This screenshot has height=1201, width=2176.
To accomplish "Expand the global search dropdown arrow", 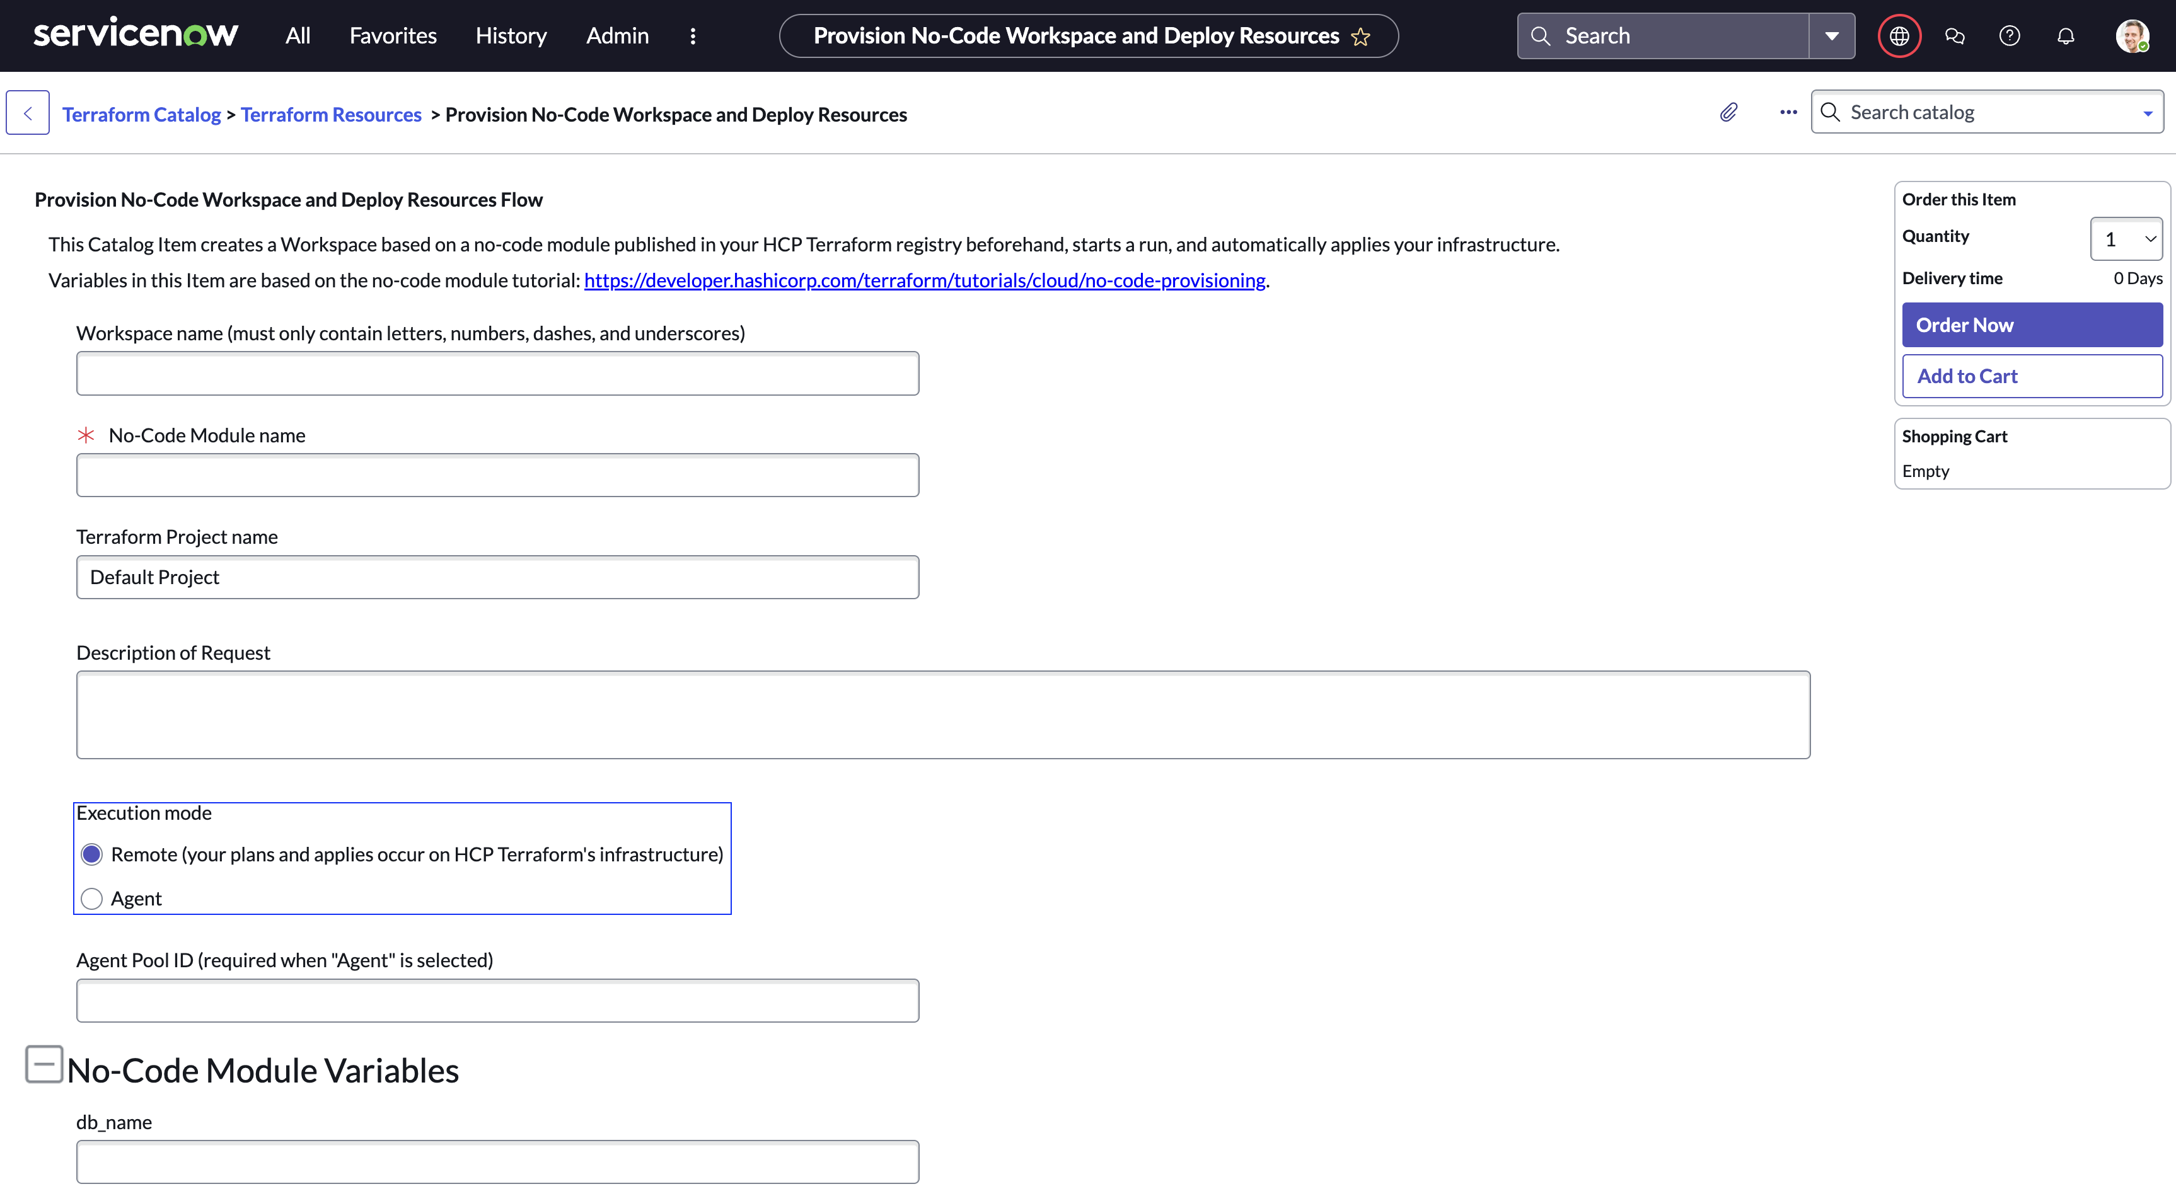I will pos(1831,37).
